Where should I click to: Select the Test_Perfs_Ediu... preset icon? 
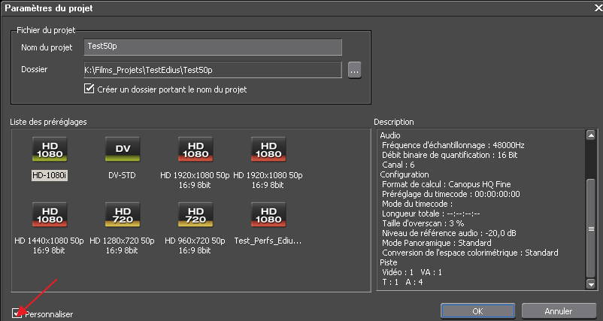(x=268, y=214)
